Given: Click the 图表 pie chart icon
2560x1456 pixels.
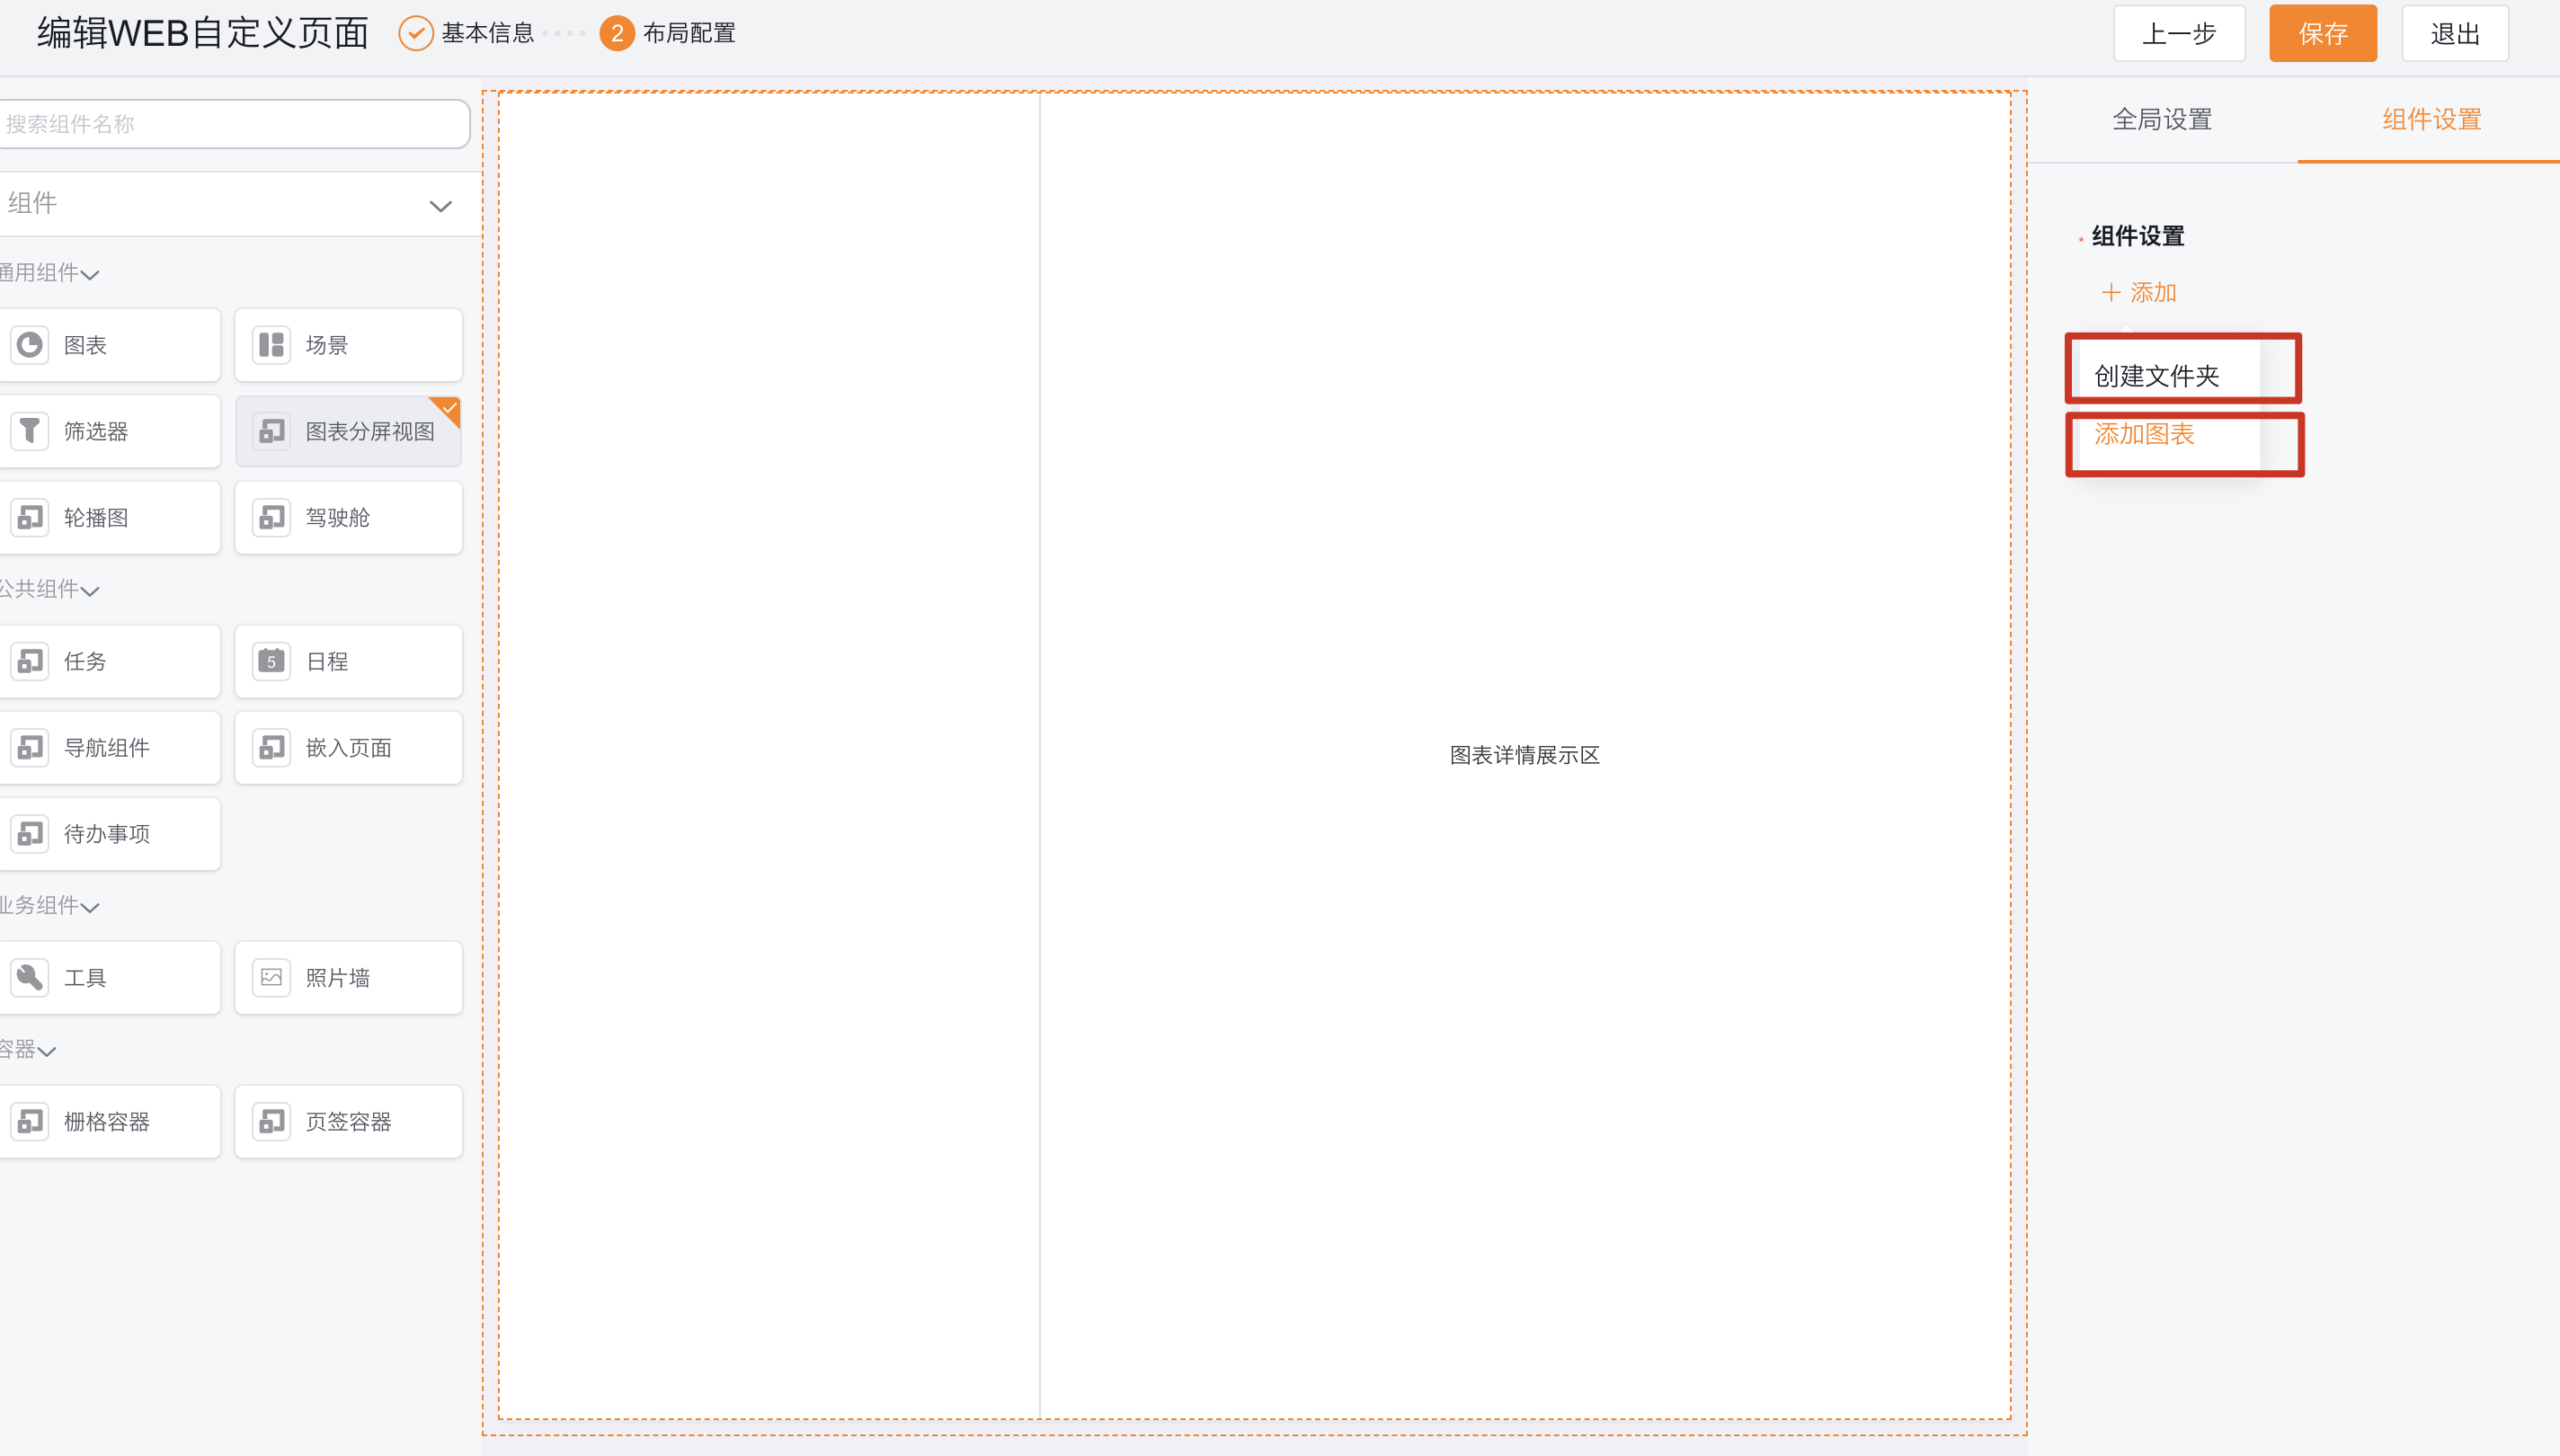Looking at the screenshot, I should pyautogui.click(x=30, y=345).
